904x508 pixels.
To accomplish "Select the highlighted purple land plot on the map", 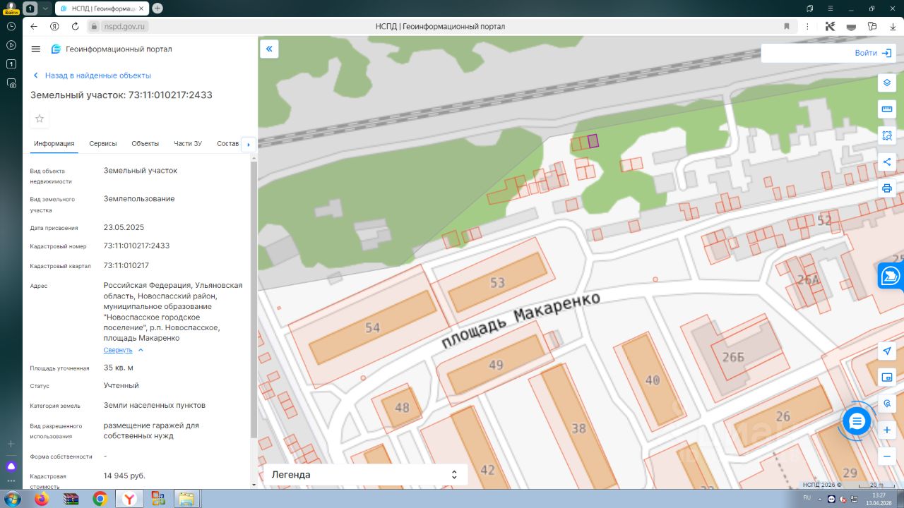I will [593, 140].
